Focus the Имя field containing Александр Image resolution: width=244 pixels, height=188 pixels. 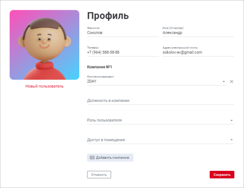(x=198, y=33)
